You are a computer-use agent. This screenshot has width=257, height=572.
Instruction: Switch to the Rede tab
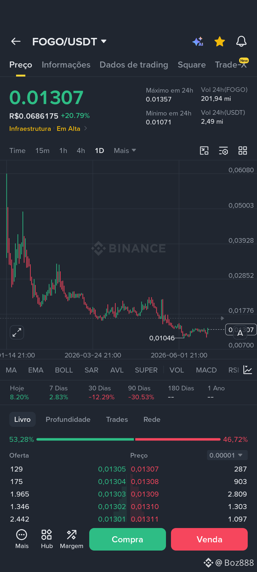[x=152, y=419]
